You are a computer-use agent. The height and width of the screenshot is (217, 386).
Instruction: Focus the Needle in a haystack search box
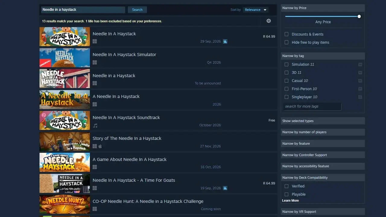(x=83, y=10)
